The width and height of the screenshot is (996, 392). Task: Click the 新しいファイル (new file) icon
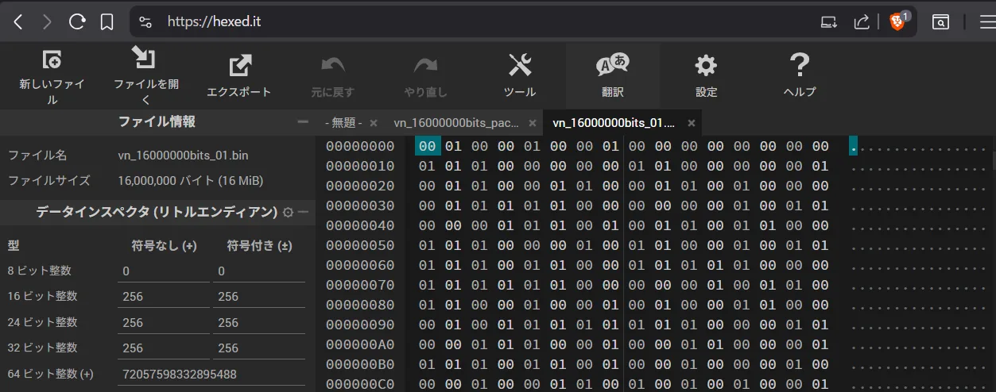coord(52,60)
